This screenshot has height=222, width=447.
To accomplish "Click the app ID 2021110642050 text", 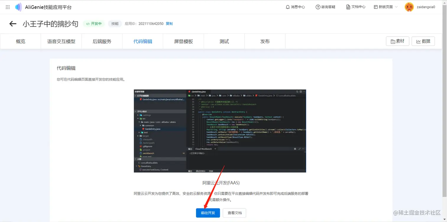I will (151, 24).
